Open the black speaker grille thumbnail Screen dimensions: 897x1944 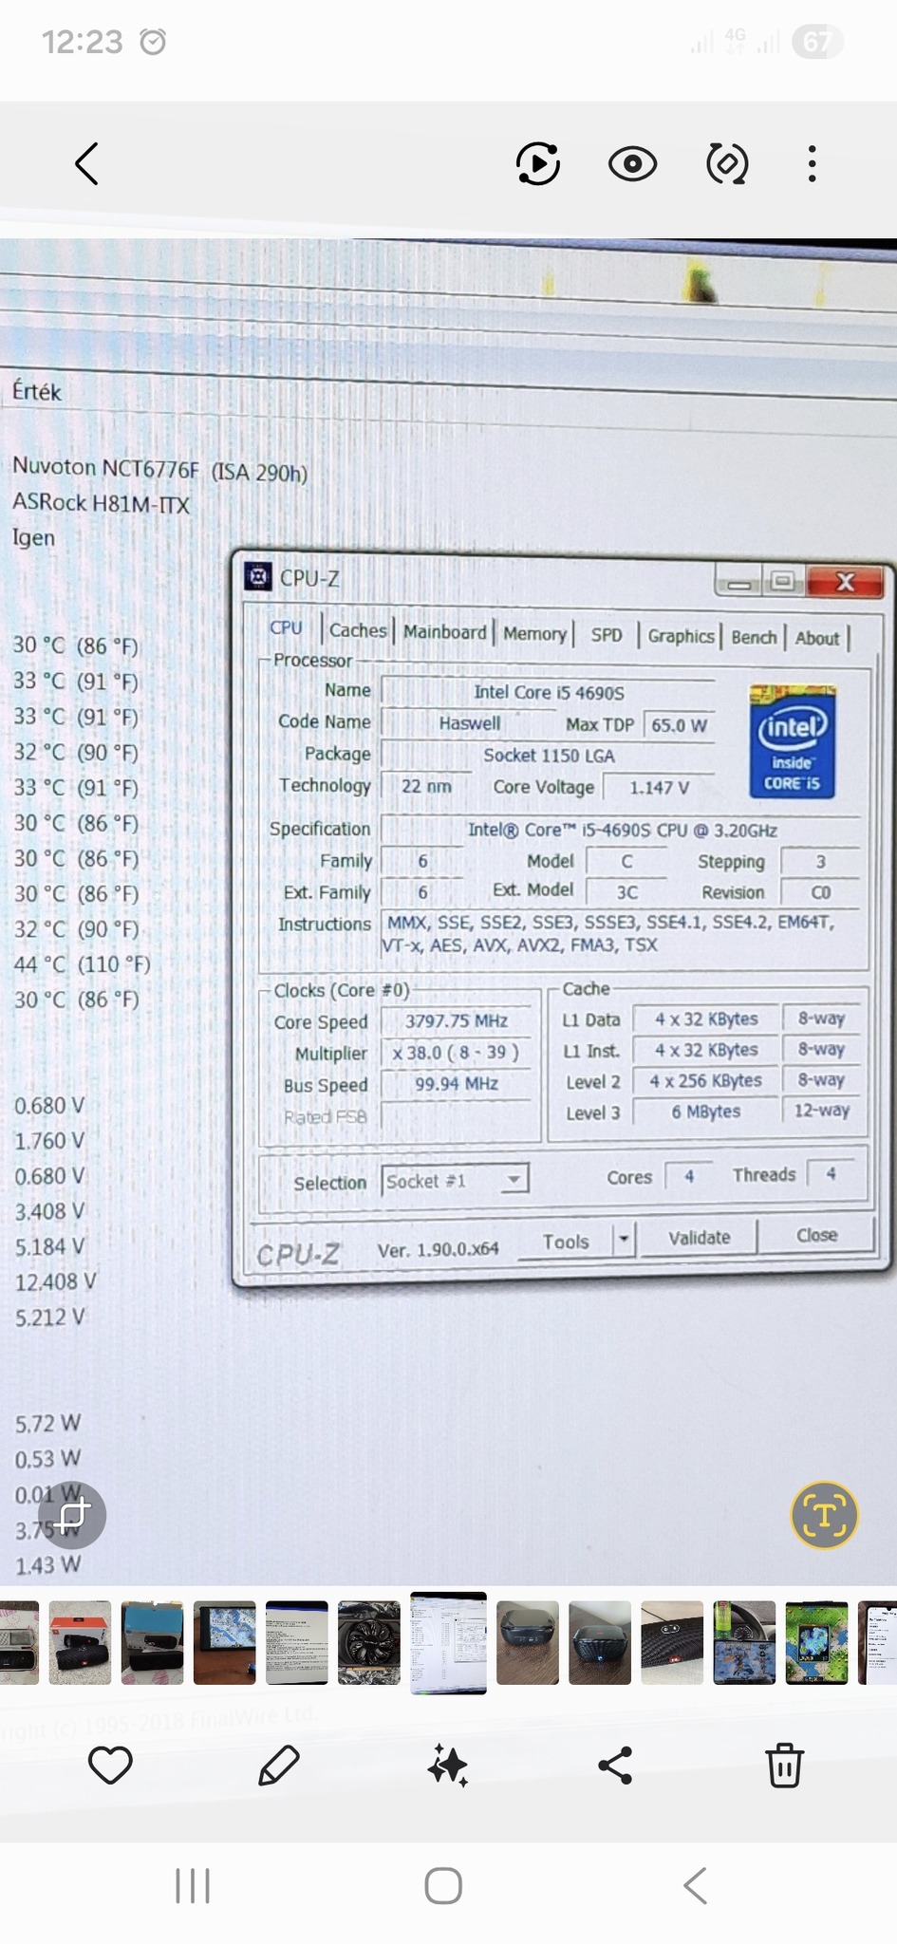click(672, 1643)
